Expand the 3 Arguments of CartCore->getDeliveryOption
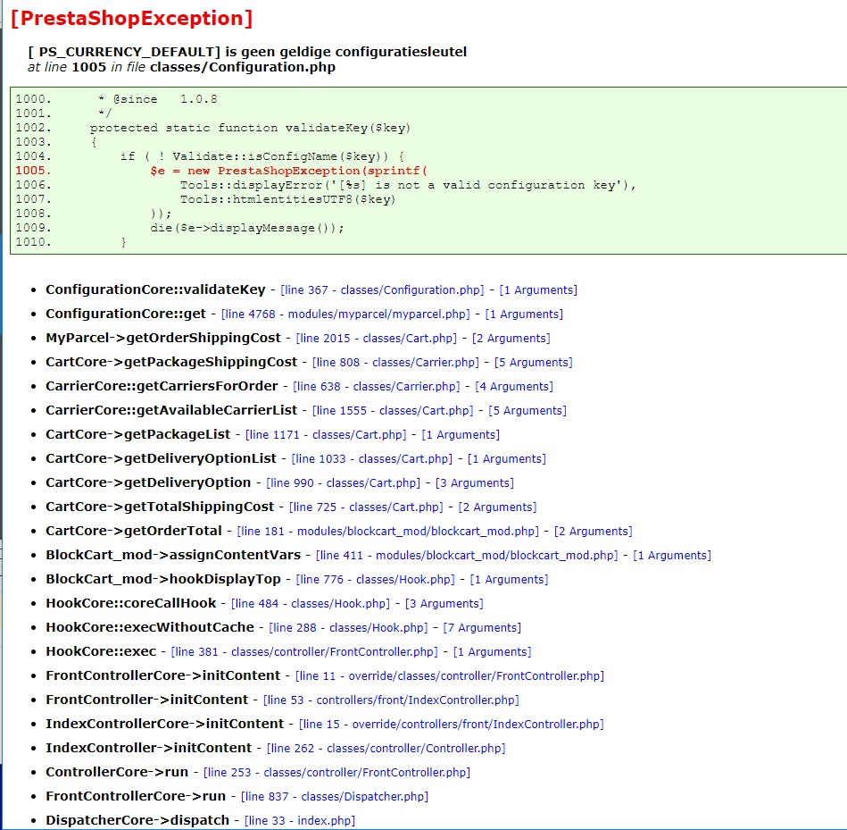This screenshot has height=830, width=847. tap(474, 483)
